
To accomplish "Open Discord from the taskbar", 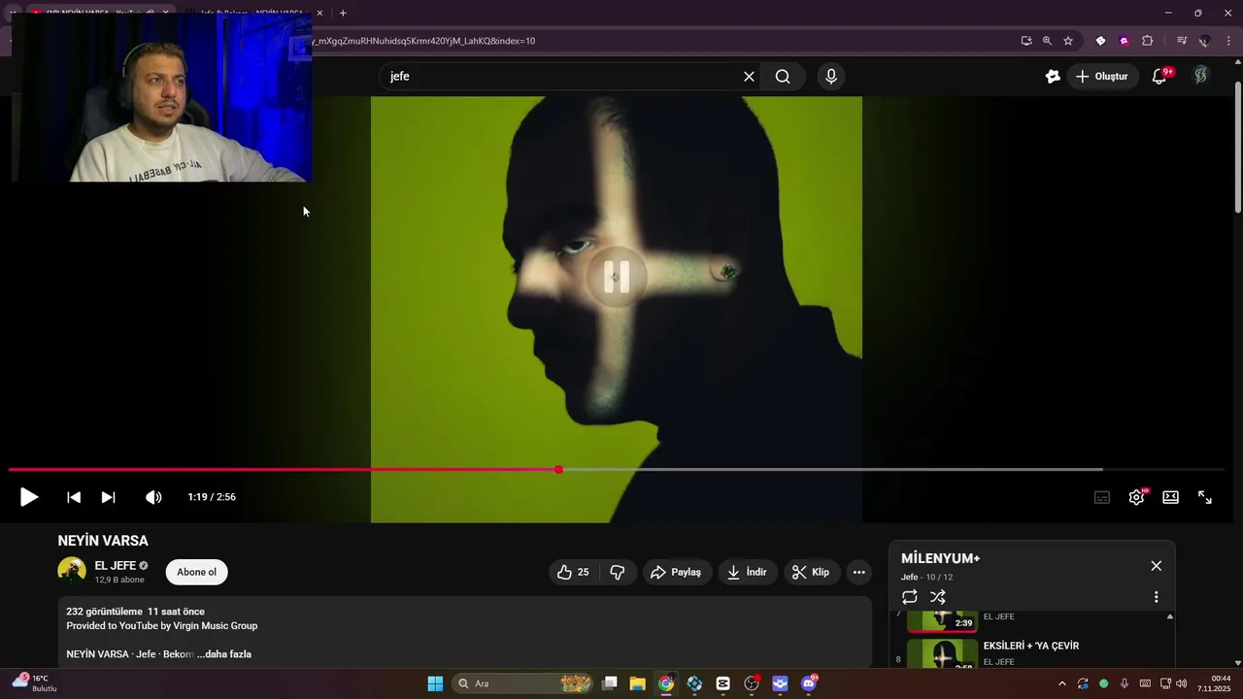I will (x=808, y=683).
